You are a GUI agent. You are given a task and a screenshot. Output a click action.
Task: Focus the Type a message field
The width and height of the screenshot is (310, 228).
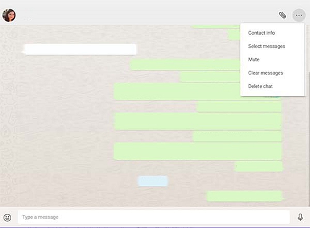[154, 217]
